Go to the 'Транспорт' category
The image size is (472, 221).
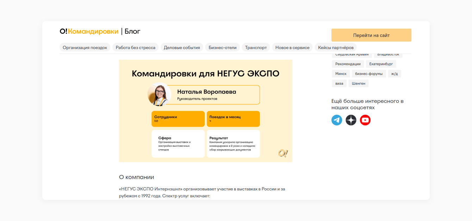(256, 47)
